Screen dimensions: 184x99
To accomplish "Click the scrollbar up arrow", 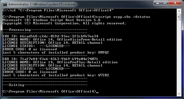I will (x=179, y=11).
